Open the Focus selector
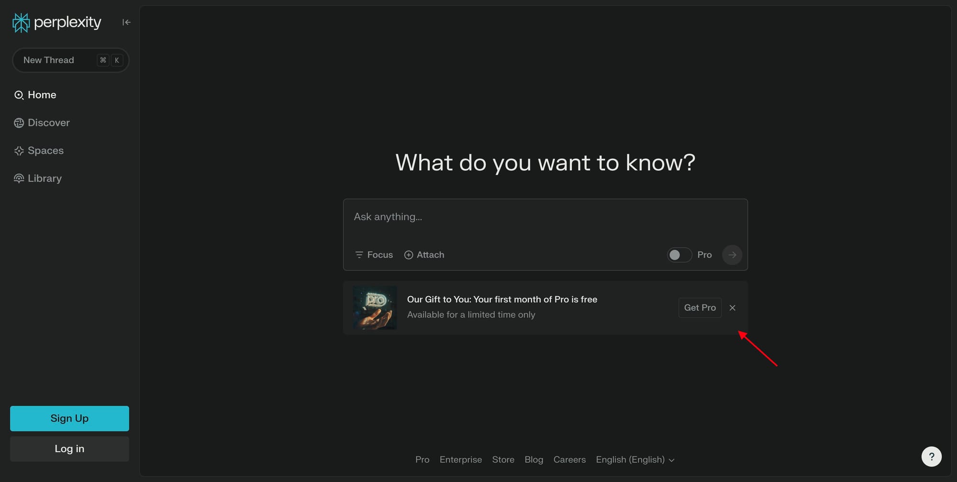This screenshot has width=957, height=482. [374, 255]
